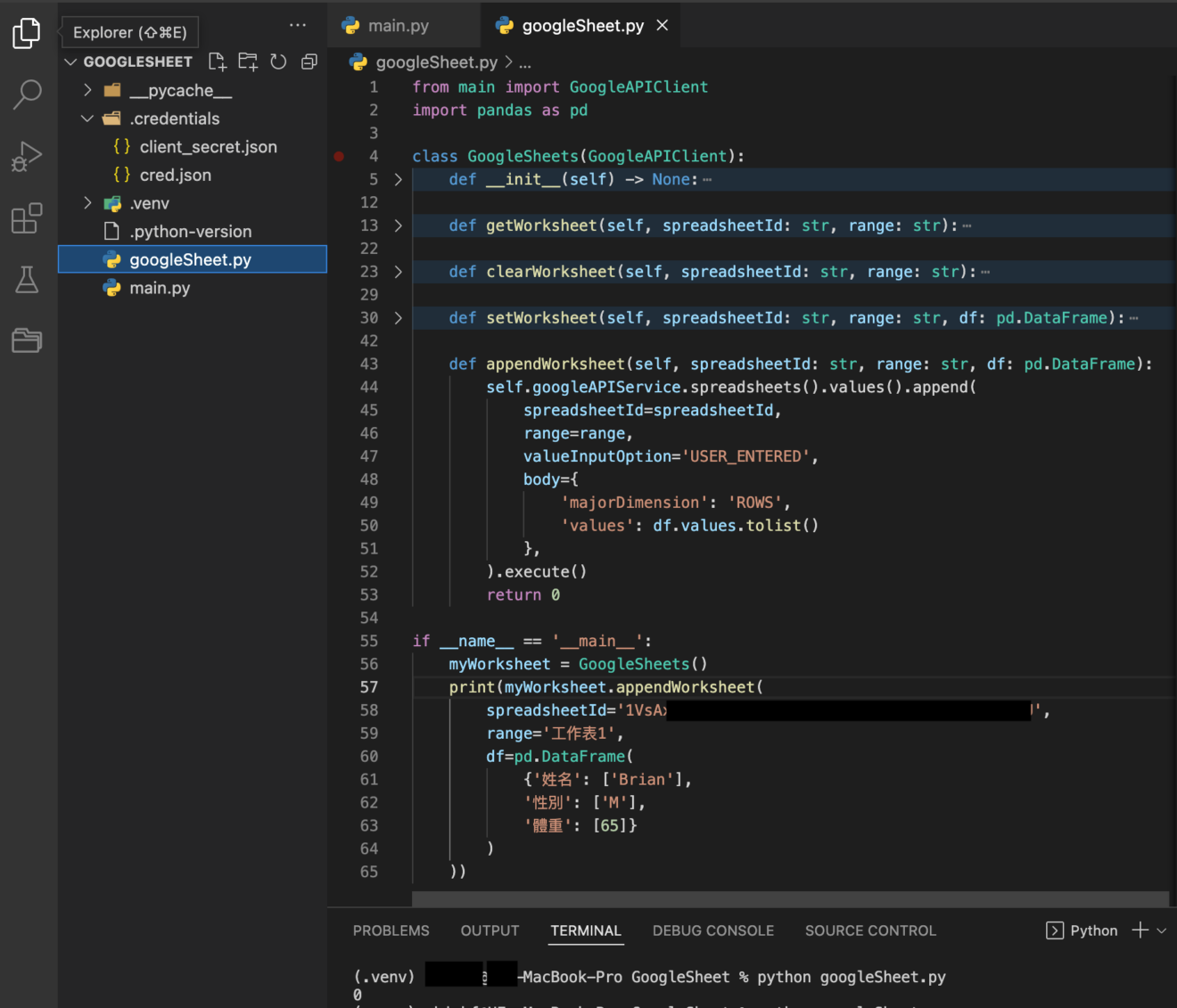Toggle the breakpoint on line 4
This screenshot has height=1008, width=1177.
[x=339, y=156]
